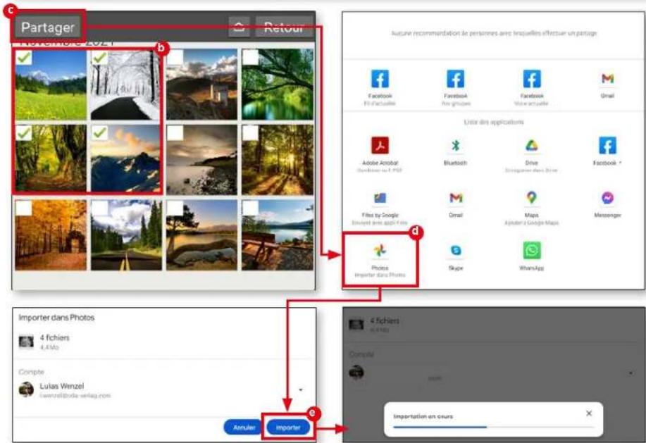Click Lukas Wenzel's account avatar
This screenshot has height=443, width=646.
point(26,389)
